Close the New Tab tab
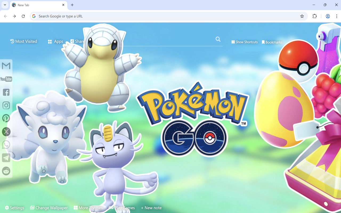 point(63,5)
